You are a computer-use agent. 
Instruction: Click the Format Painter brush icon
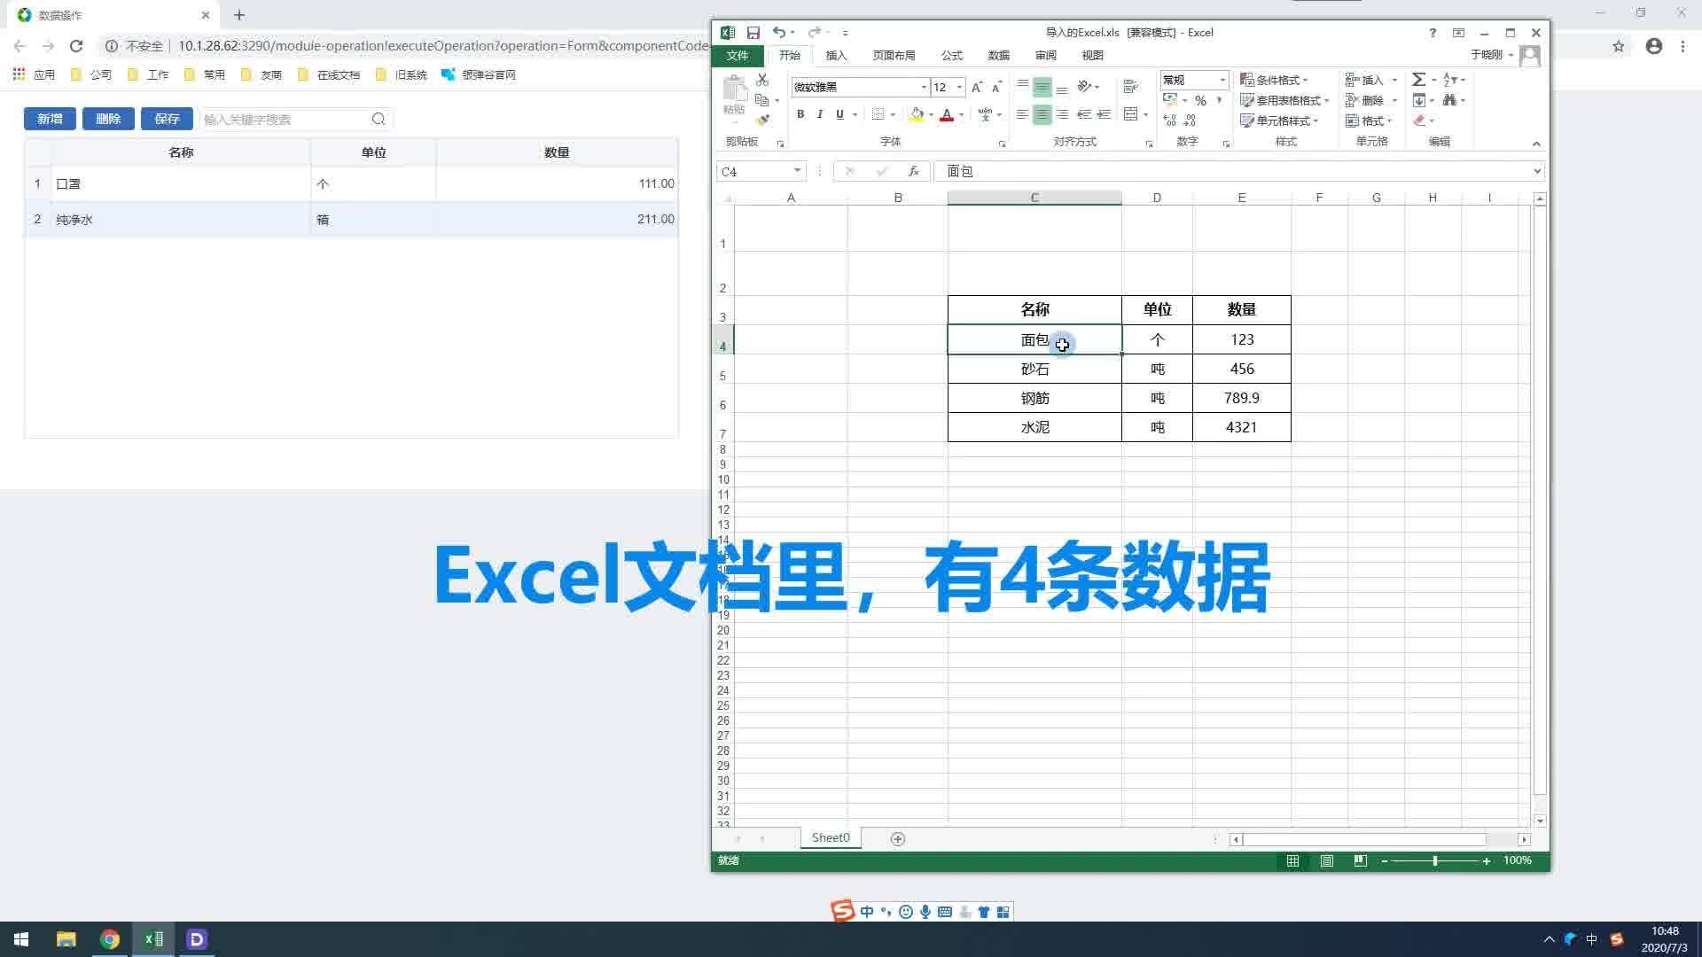(x=761, y=121)
